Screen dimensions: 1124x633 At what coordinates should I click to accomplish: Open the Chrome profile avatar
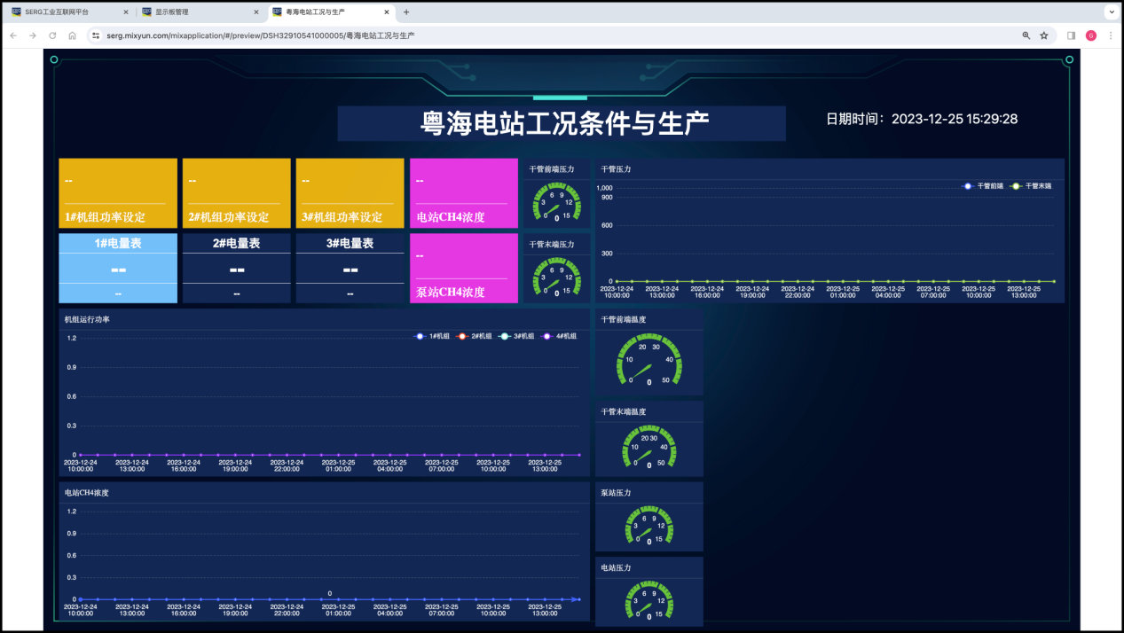click(1090, 35)
